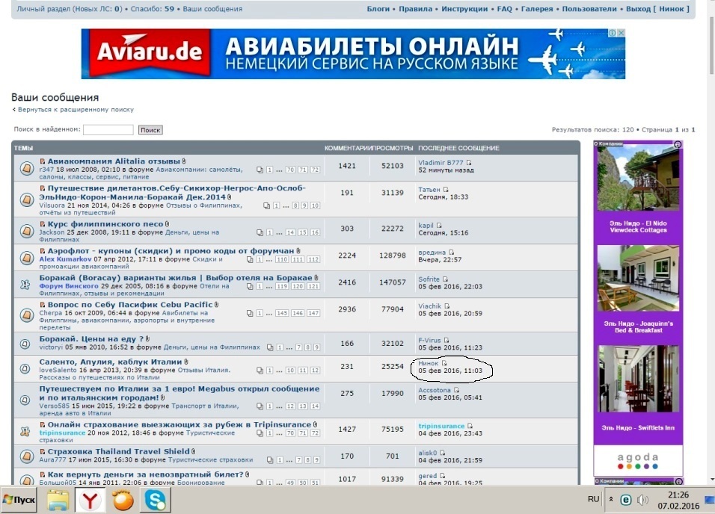The width and height of the screenshot is (715, 514).
Task: Click Вернуться к расширенному поиску link
Action: pos(75,109)
